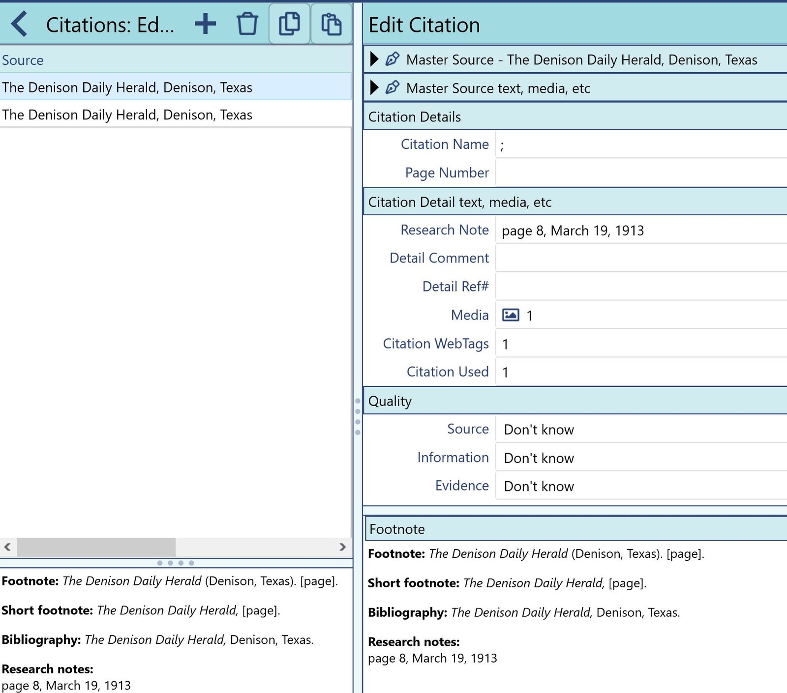Click the Research notes heading under the citations list

47,668
